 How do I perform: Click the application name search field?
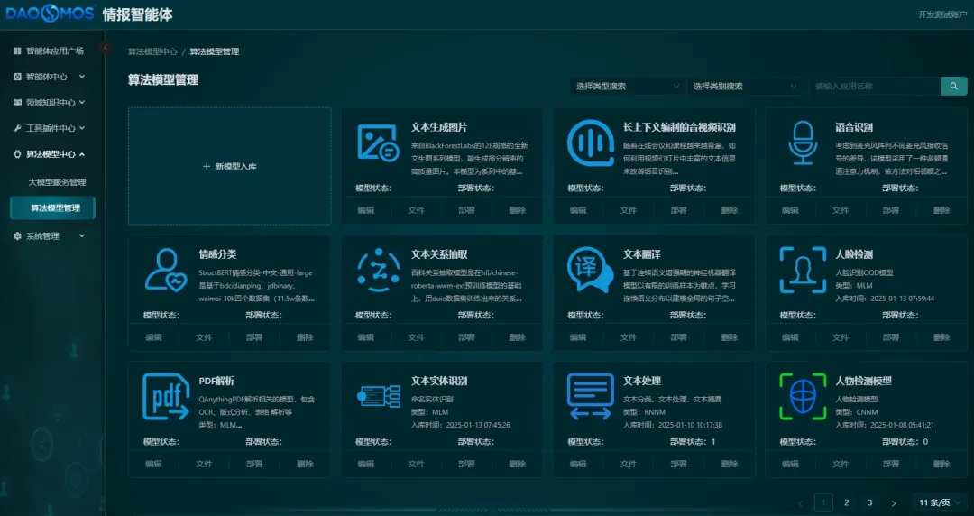tap(873, 87)
